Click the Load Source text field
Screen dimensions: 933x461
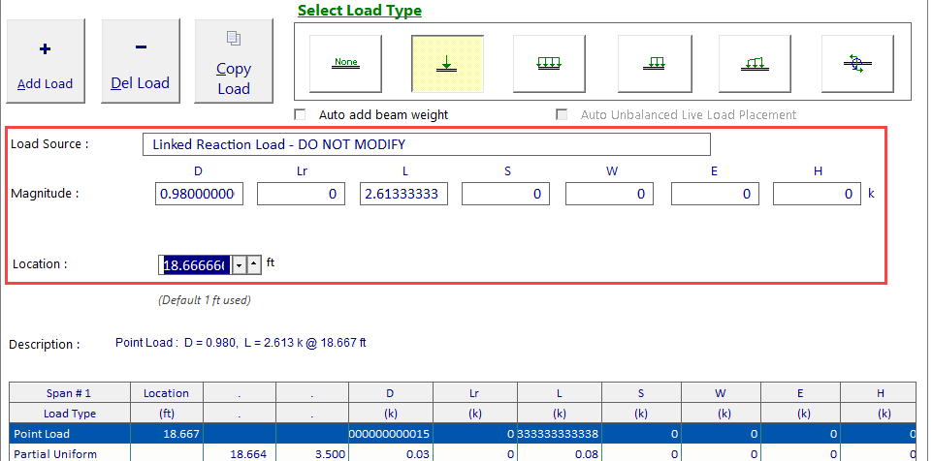click(426, 144)
